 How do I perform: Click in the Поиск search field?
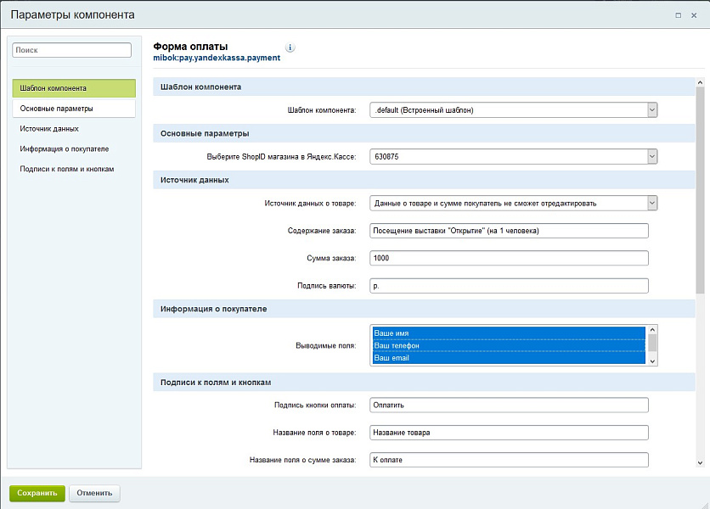(x=72, y=51)
